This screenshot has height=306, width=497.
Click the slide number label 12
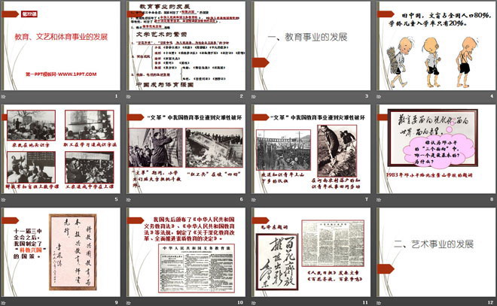(x=491, y=302)
